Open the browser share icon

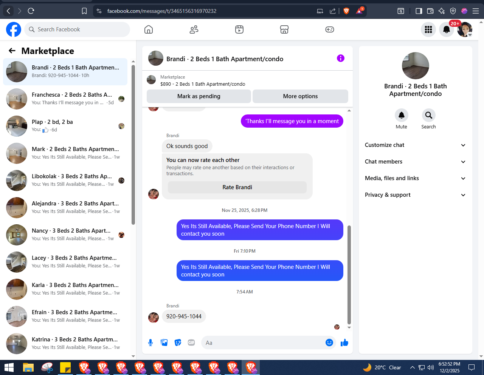(333, 11)
